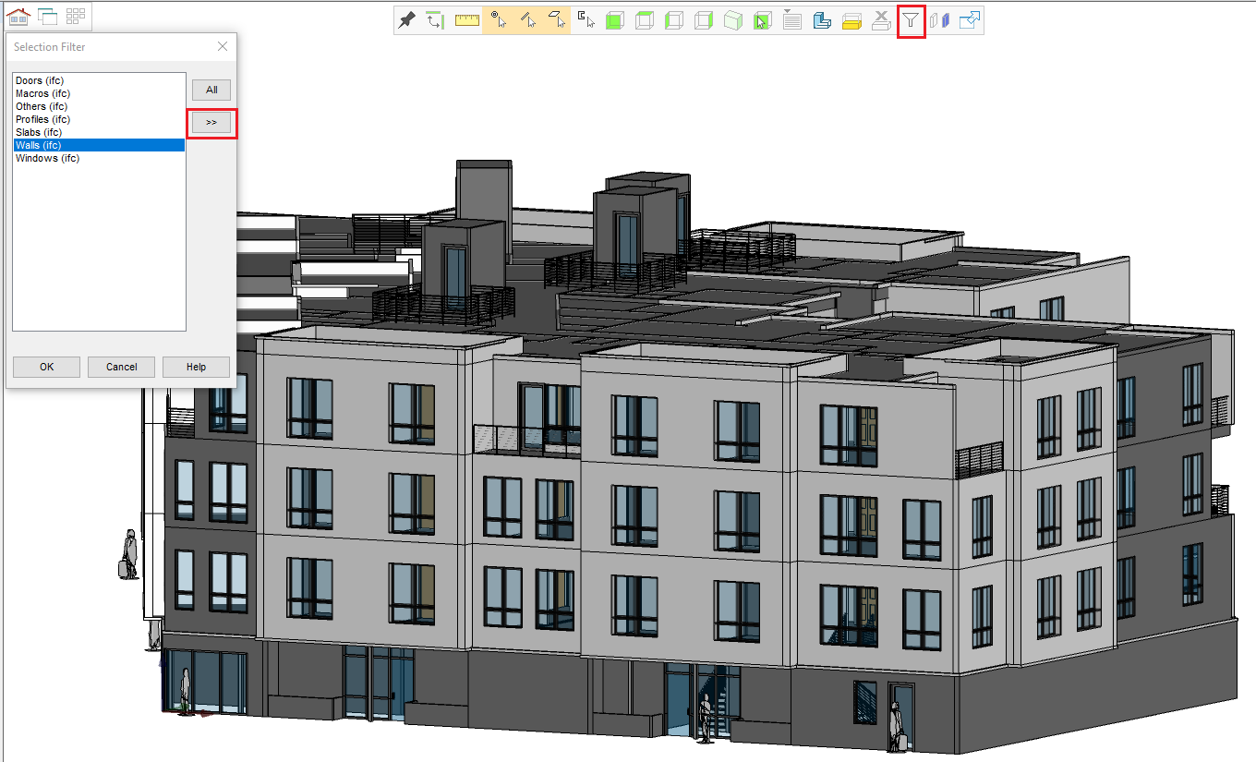Click the house home view icon

click(x=18, y=16)
